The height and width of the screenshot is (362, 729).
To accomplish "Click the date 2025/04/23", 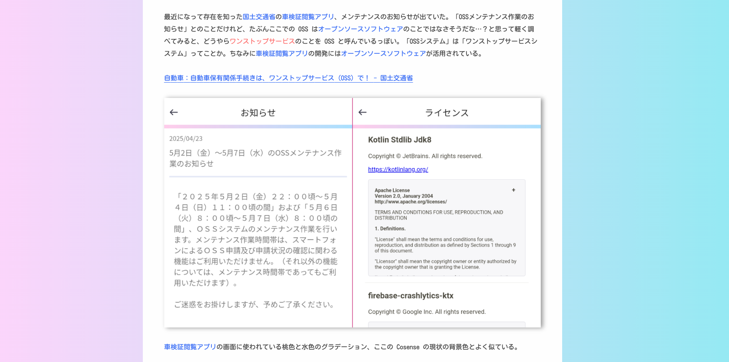I will click(186, 139).
